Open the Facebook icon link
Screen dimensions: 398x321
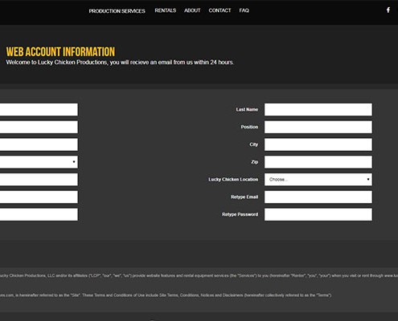pos(388,10)
